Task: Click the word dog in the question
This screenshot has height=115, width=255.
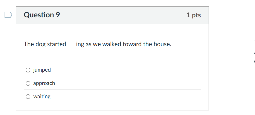Action: tap(40, 44)
